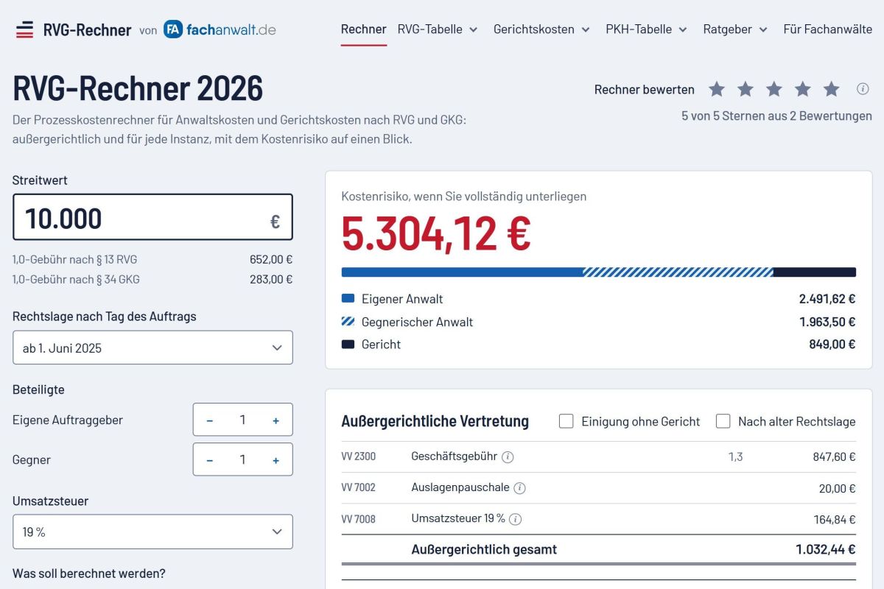The width and height of the screenshot is (884, 589).
Task: Expand the Ratgeber menu
Action: [735, 29]
